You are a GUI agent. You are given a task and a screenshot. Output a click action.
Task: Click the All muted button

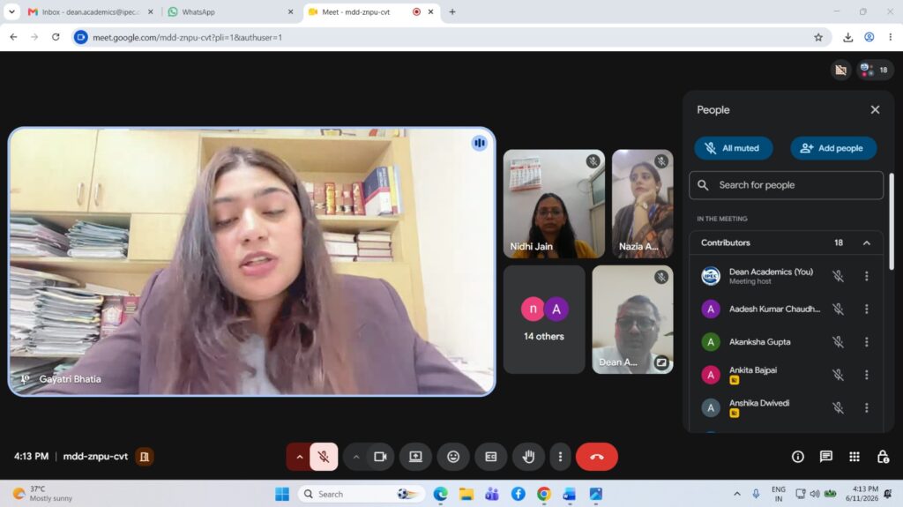(733, 148)
